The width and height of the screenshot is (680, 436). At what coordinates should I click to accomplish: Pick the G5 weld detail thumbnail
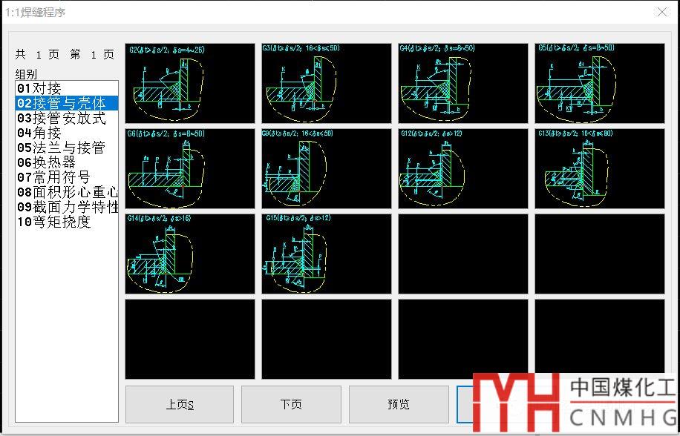(599, 83)
